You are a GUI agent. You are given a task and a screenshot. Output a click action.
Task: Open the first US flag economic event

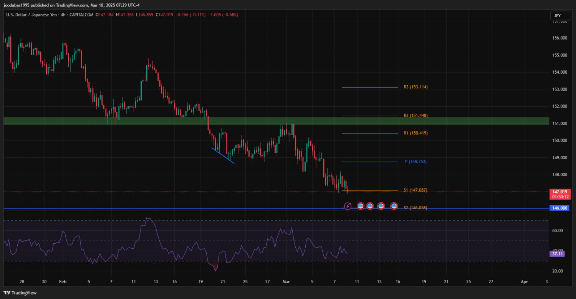[361, 206]
